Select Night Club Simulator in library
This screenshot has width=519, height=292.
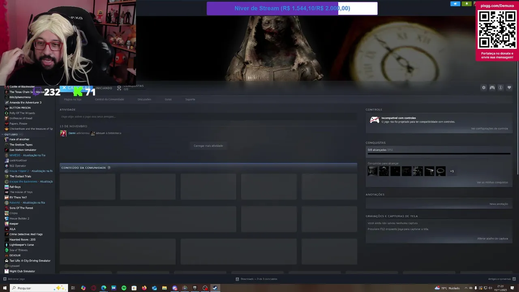click(x=22, y=271)
